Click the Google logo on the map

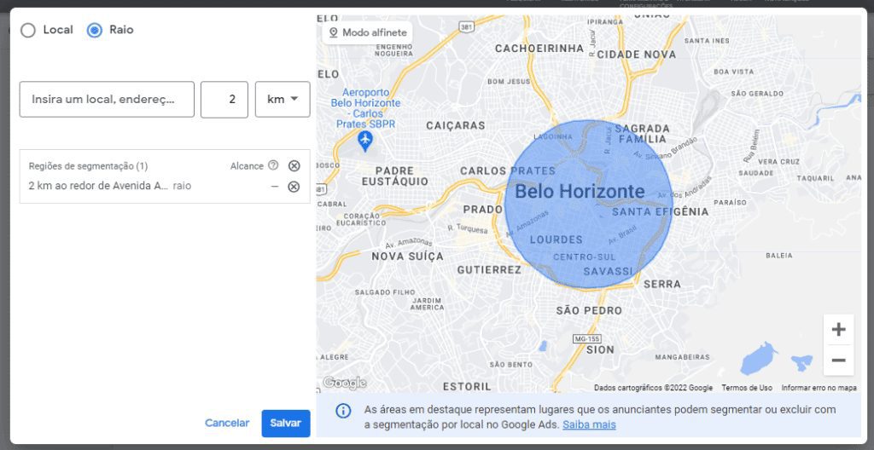click(345, 383)
